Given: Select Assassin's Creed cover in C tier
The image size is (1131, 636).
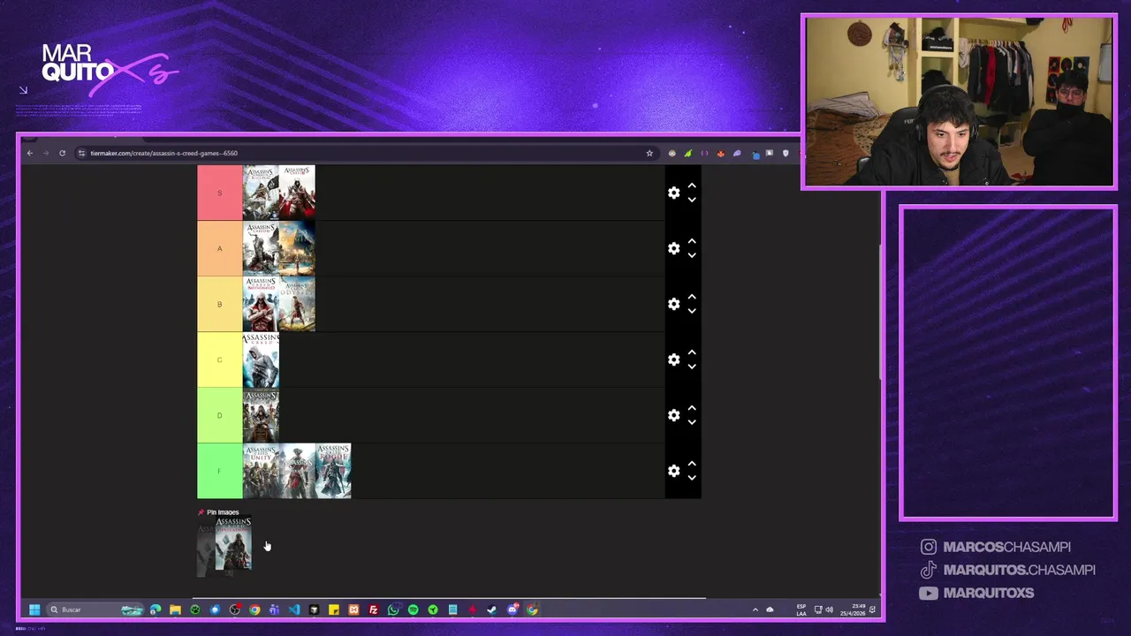Looking at the screenshot, I should [261, 360].
